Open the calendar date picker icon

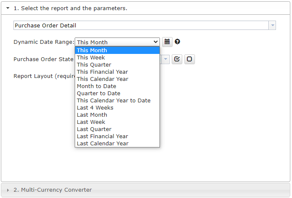(167, 42)
